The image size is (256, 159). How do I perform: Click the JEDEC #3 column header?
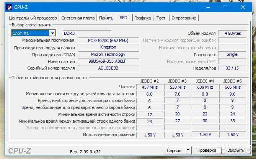pyautogui.click(x=177, y=81)
